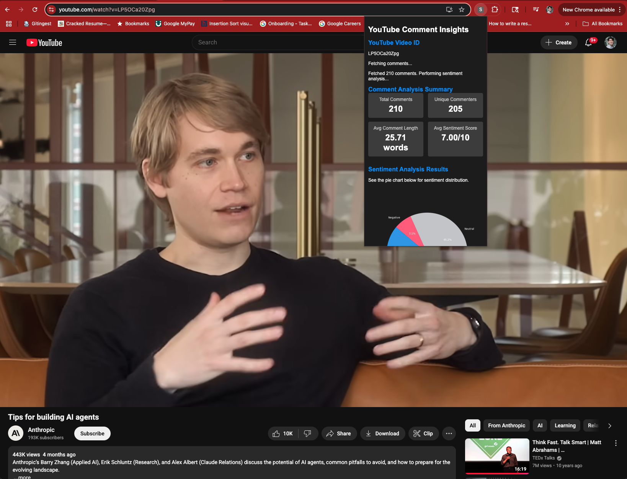Viewport: 627px width, 479px height.
Task: Reload the current page
Action: (35, 10)
